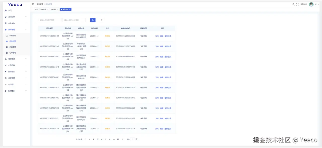
Task: Click the user avatar in header
Action: (x=311, y=4)
